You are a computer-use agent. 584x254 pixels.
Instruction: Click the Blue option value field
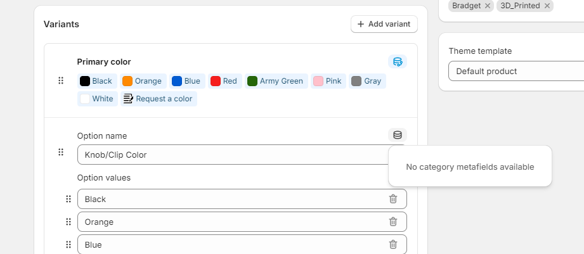point(231,244)
